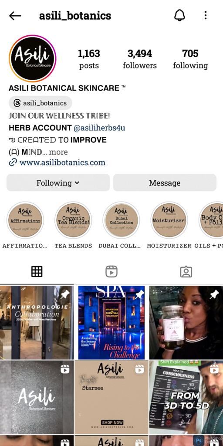Expand bio with the more link
Screen dimensions: 223x446
click(58, 152)
